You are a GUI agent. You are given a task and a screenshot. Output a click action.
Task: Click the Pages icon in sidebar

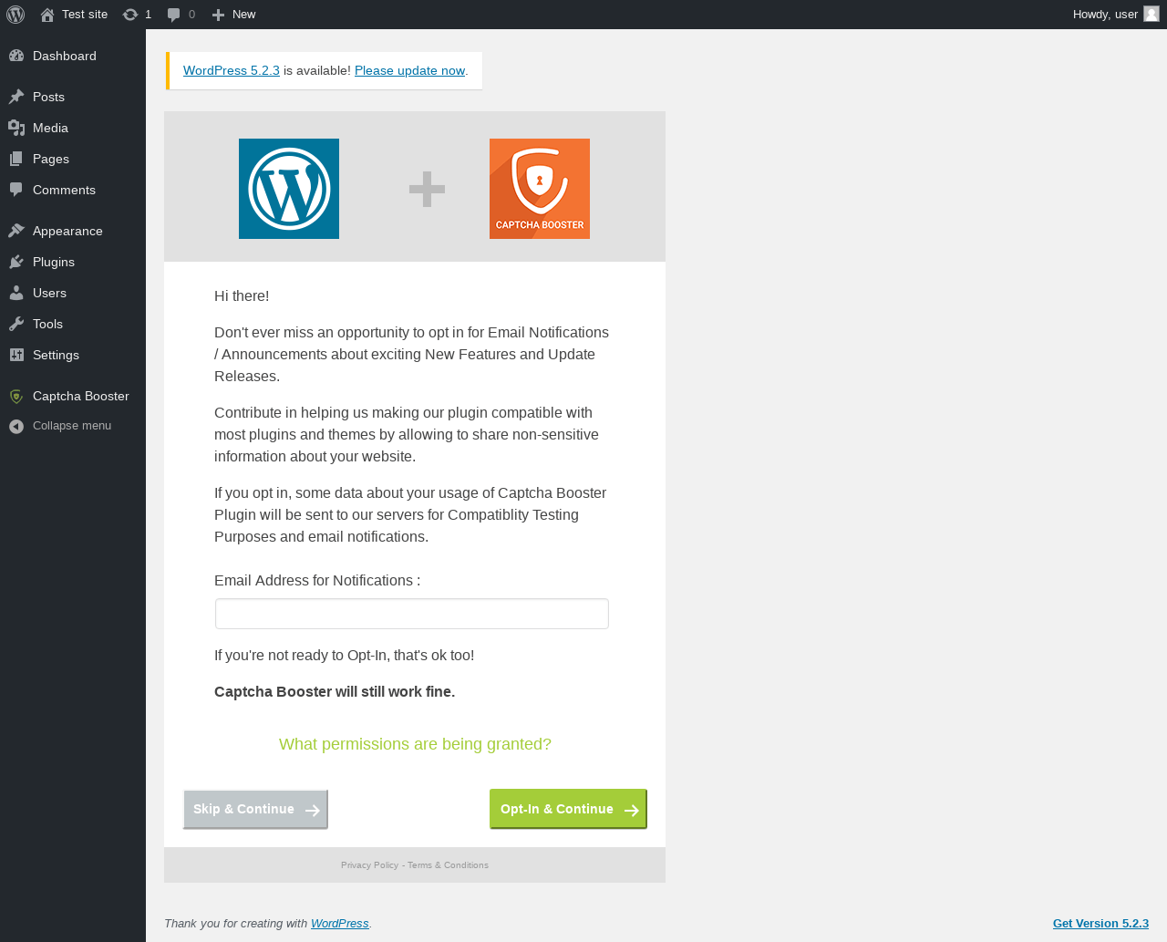[16, 159]
